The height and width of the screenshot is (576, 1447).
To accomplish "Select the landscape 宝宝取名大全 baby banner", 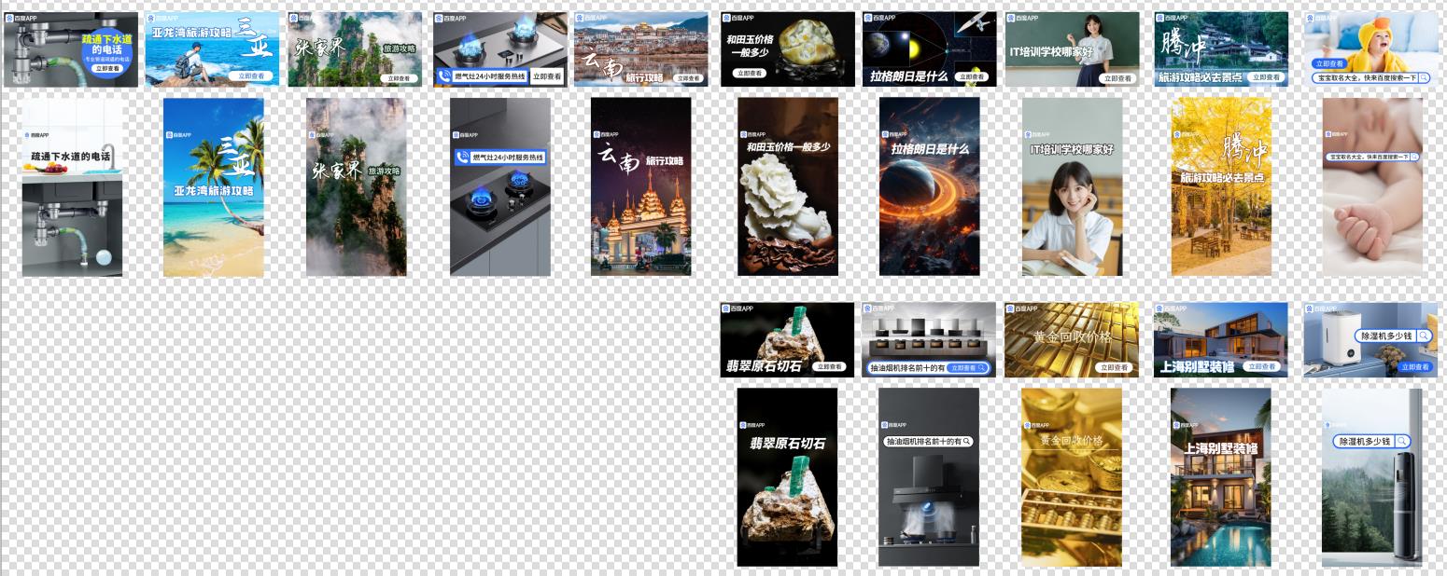I will (x=1370, y=49).
